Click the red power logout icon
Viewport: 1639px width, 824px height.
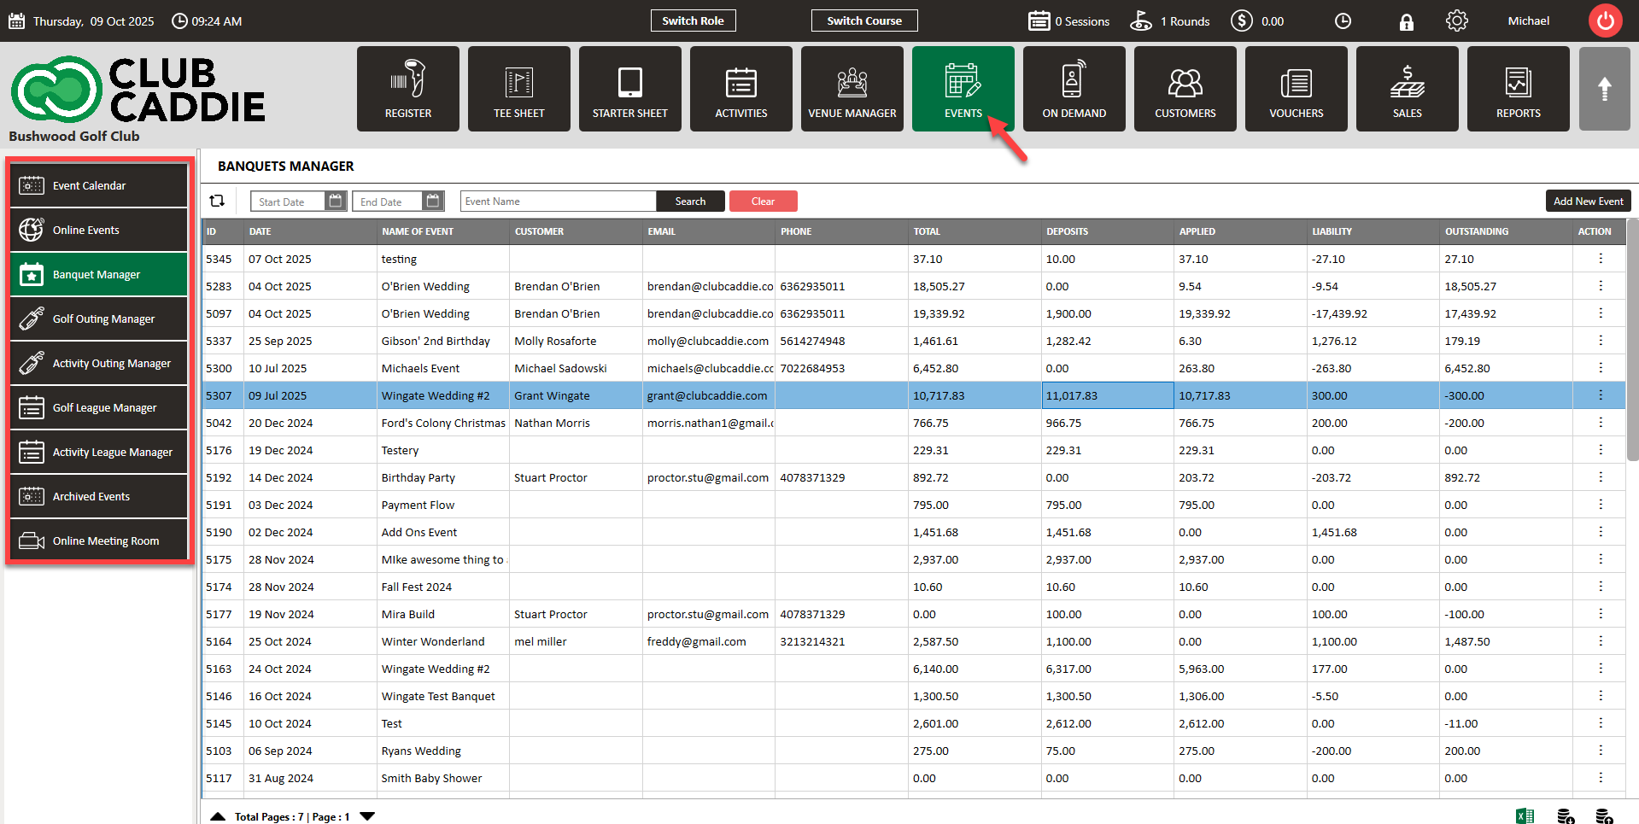(x=1605, y=20)
